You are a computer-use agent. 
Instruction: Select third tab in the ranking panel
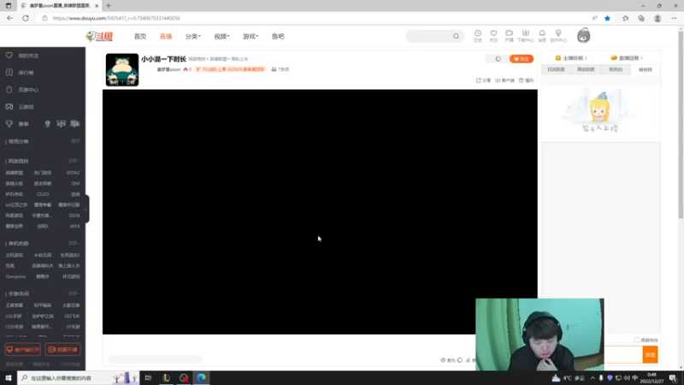pyautogui.click(x=616, y=69)
